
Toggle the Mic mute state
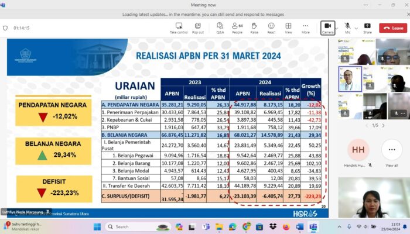coord(347,27)
